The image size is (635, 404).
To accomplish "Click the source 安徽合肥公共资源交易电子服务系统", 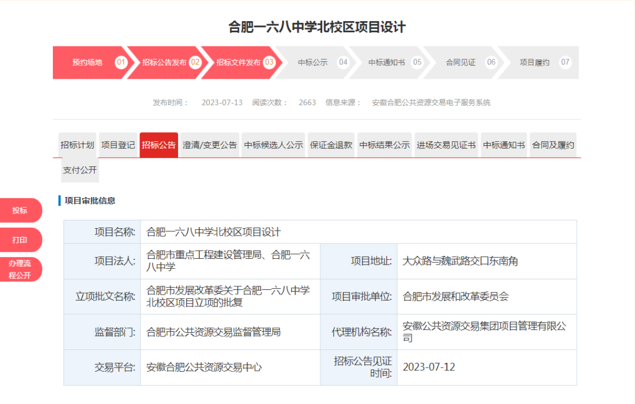I will 431,102.
